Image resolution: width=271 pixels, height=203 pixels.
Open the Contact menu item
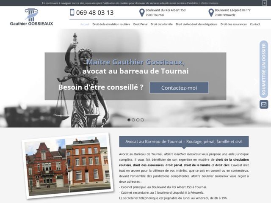tap(255, 25)
